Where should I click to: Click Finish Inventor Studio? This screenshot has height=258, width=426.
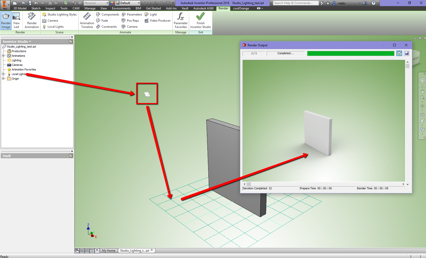pyautogui.click(x=201, y=21)
